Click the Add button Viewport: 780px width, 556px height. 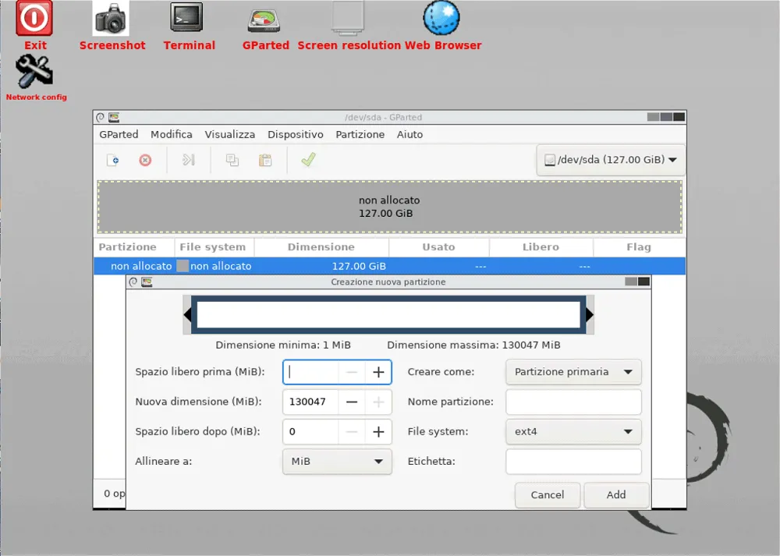pyautogui.click(x=616, y=495)
